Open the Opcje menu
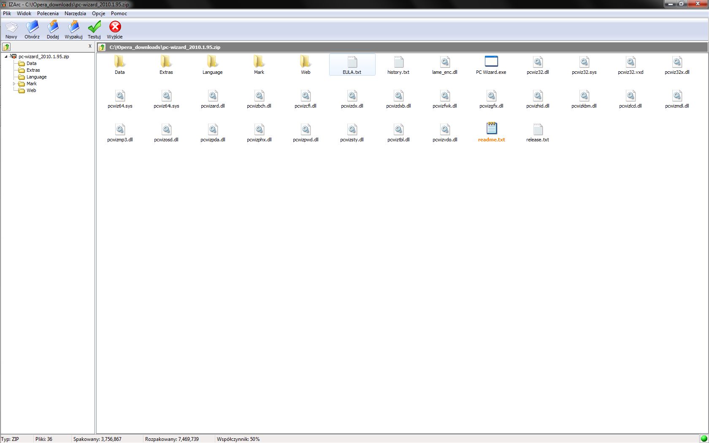709x443 pixels. coord(99,14)
